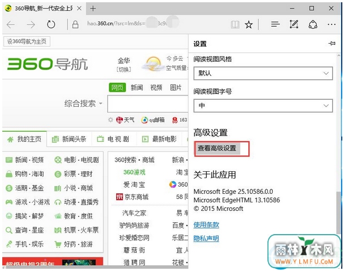Screen dimensions: 344x271
Task: Open 驴妈妈旅游 link
Action: pos(134,225)
